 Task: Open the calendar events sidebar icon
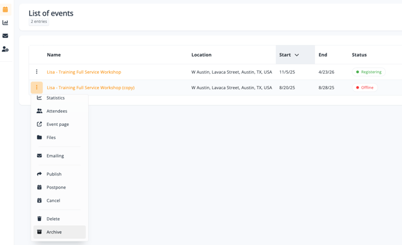[5, 10]
